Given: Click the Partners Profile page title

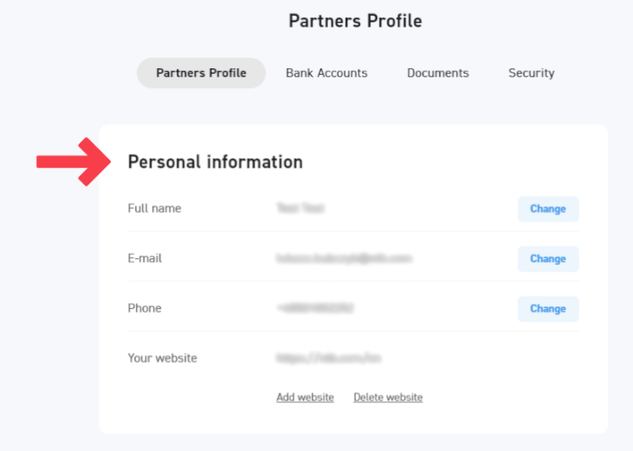Looking at the screenshot, I should (x=355, y=20).
